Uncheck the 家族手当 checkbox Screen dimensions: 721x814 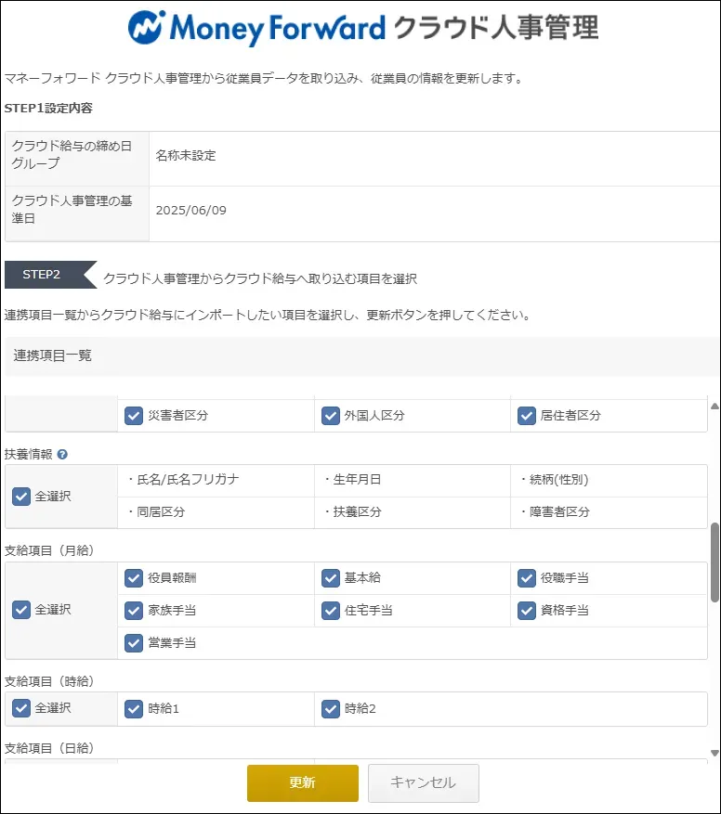click(134, 611)
